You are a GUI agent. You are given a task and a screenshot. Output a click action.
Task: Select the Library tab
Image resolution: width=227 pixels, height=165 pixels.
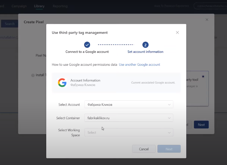point(39,6)
